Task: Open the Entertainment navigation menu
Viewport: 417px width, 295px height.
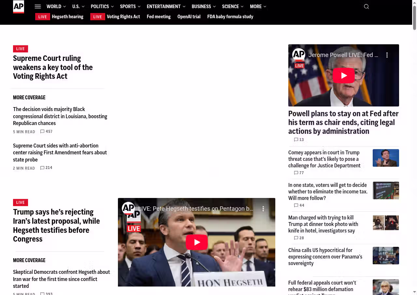Action: (166, 7)
